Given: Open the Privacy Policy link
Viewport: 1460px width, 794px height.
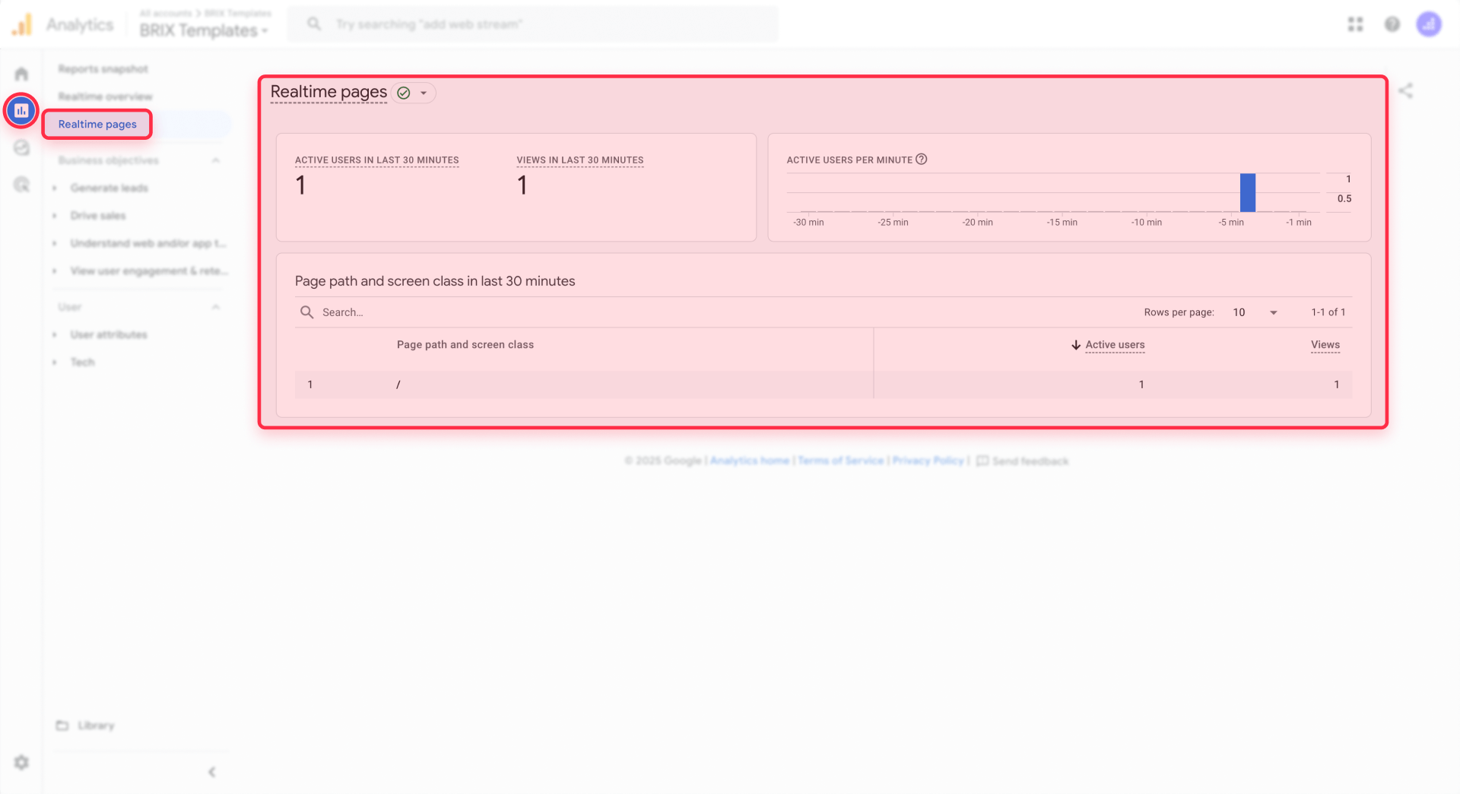Looking at the screenshot, I should pos(928,460).
